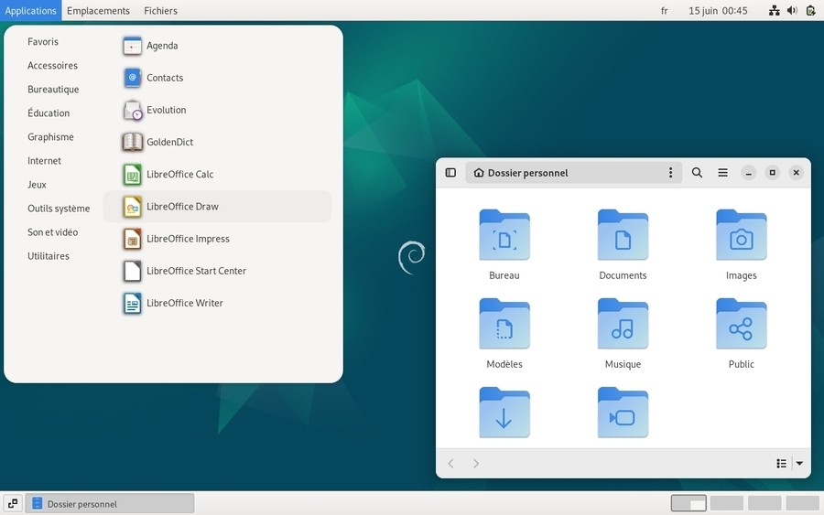Launch LibreOffice Draw

coord(217,207)
